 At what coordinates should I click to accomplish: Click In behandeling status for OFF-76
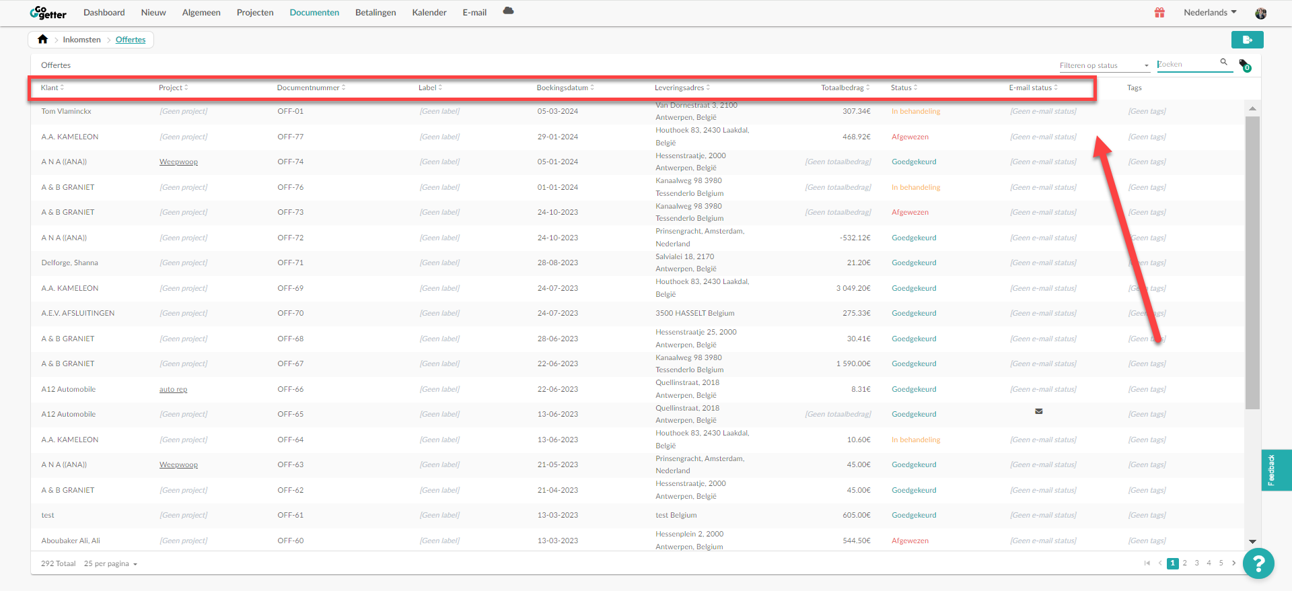click(916, 188)
